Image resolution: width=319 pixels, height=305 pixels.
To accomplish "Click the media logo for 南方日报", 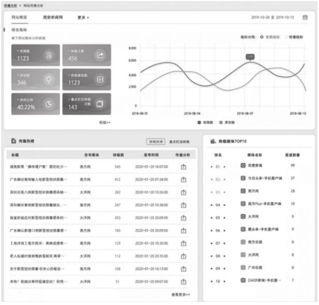I will point(243,242).
